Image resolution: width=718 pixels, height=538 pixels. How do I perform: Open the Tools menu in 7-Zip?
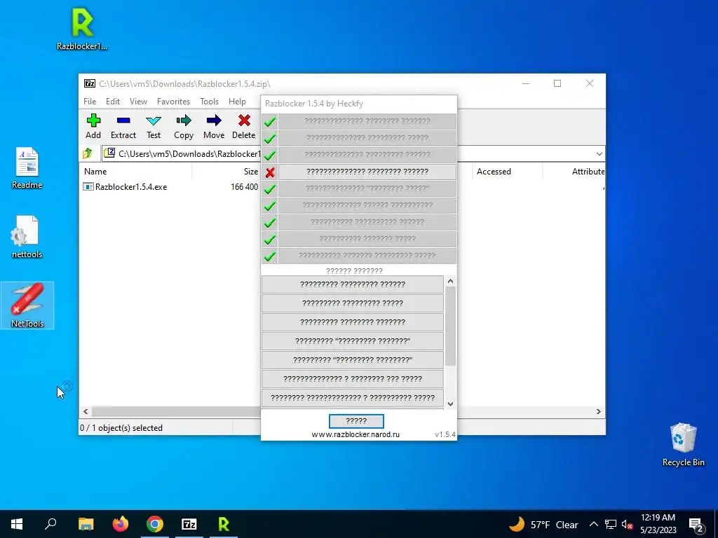(209, 102)
